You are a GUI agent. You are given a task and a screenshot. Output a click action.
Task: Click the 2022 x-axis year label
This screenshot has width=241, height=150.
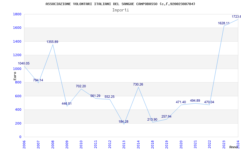click(x=209, y=144)
